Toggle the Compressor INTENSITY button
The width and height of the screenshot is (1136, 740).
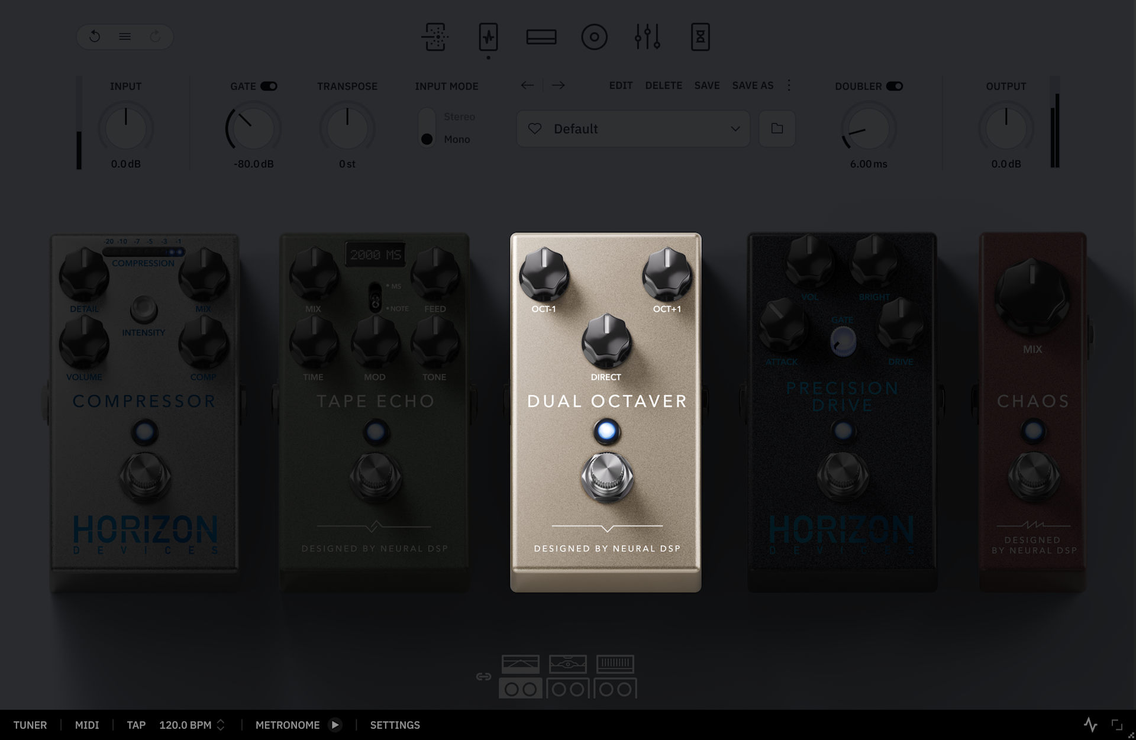[x=144, y=308]
